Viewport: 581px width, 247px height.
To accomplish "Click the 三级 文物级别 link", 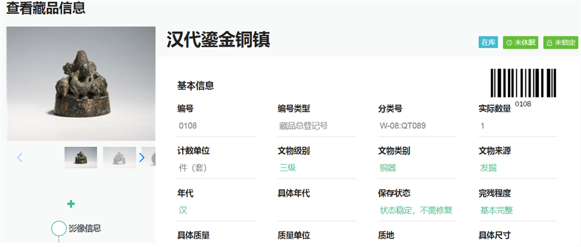I will [287, 168].
